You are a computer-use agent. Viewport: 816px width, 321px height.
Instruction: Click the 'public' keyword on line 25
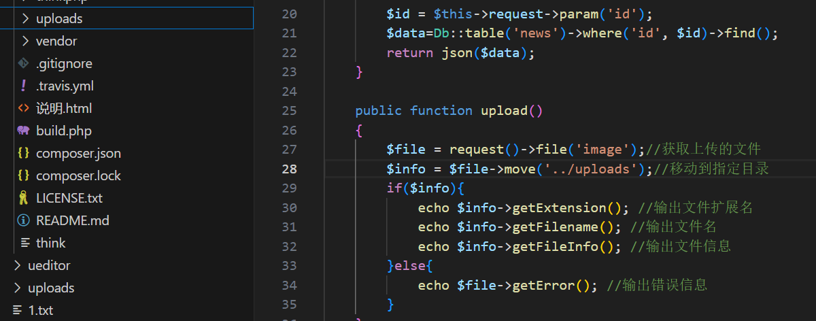[379, 111]
